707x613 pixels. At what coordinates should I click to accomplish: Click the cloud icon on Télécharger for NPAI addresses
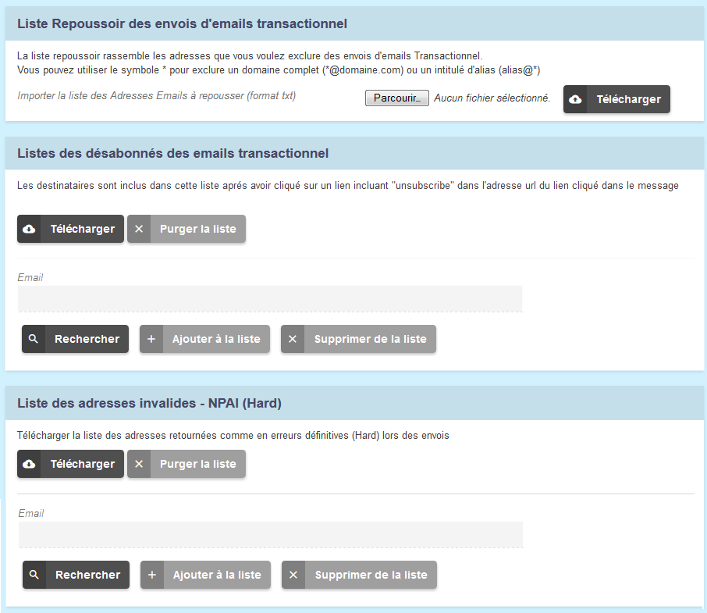click(30, 464)
